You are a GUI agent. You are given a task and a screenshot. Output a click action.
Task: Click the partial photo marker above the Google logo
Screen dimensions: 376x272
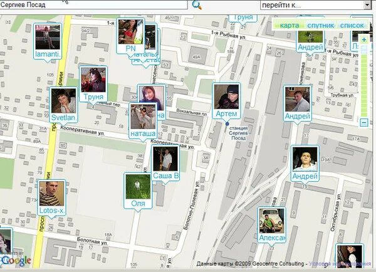click(x=6, y=241)
